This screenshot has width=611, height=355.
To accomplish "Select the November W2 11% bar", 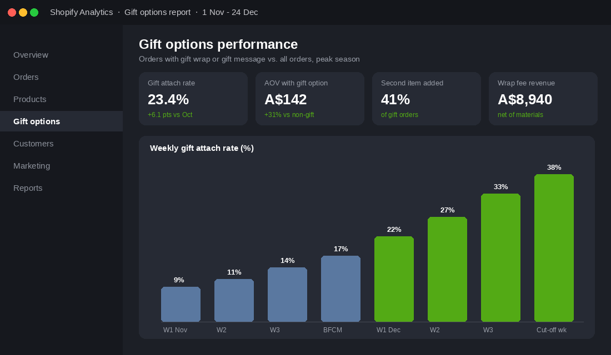I will 234,301.
